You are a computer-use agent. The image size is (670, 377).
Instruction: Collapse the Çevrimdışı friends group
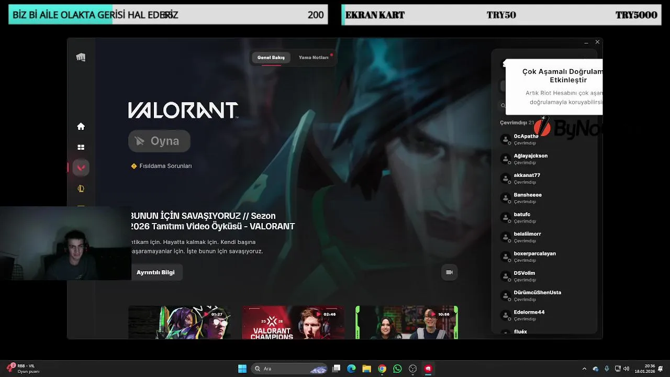517,123
